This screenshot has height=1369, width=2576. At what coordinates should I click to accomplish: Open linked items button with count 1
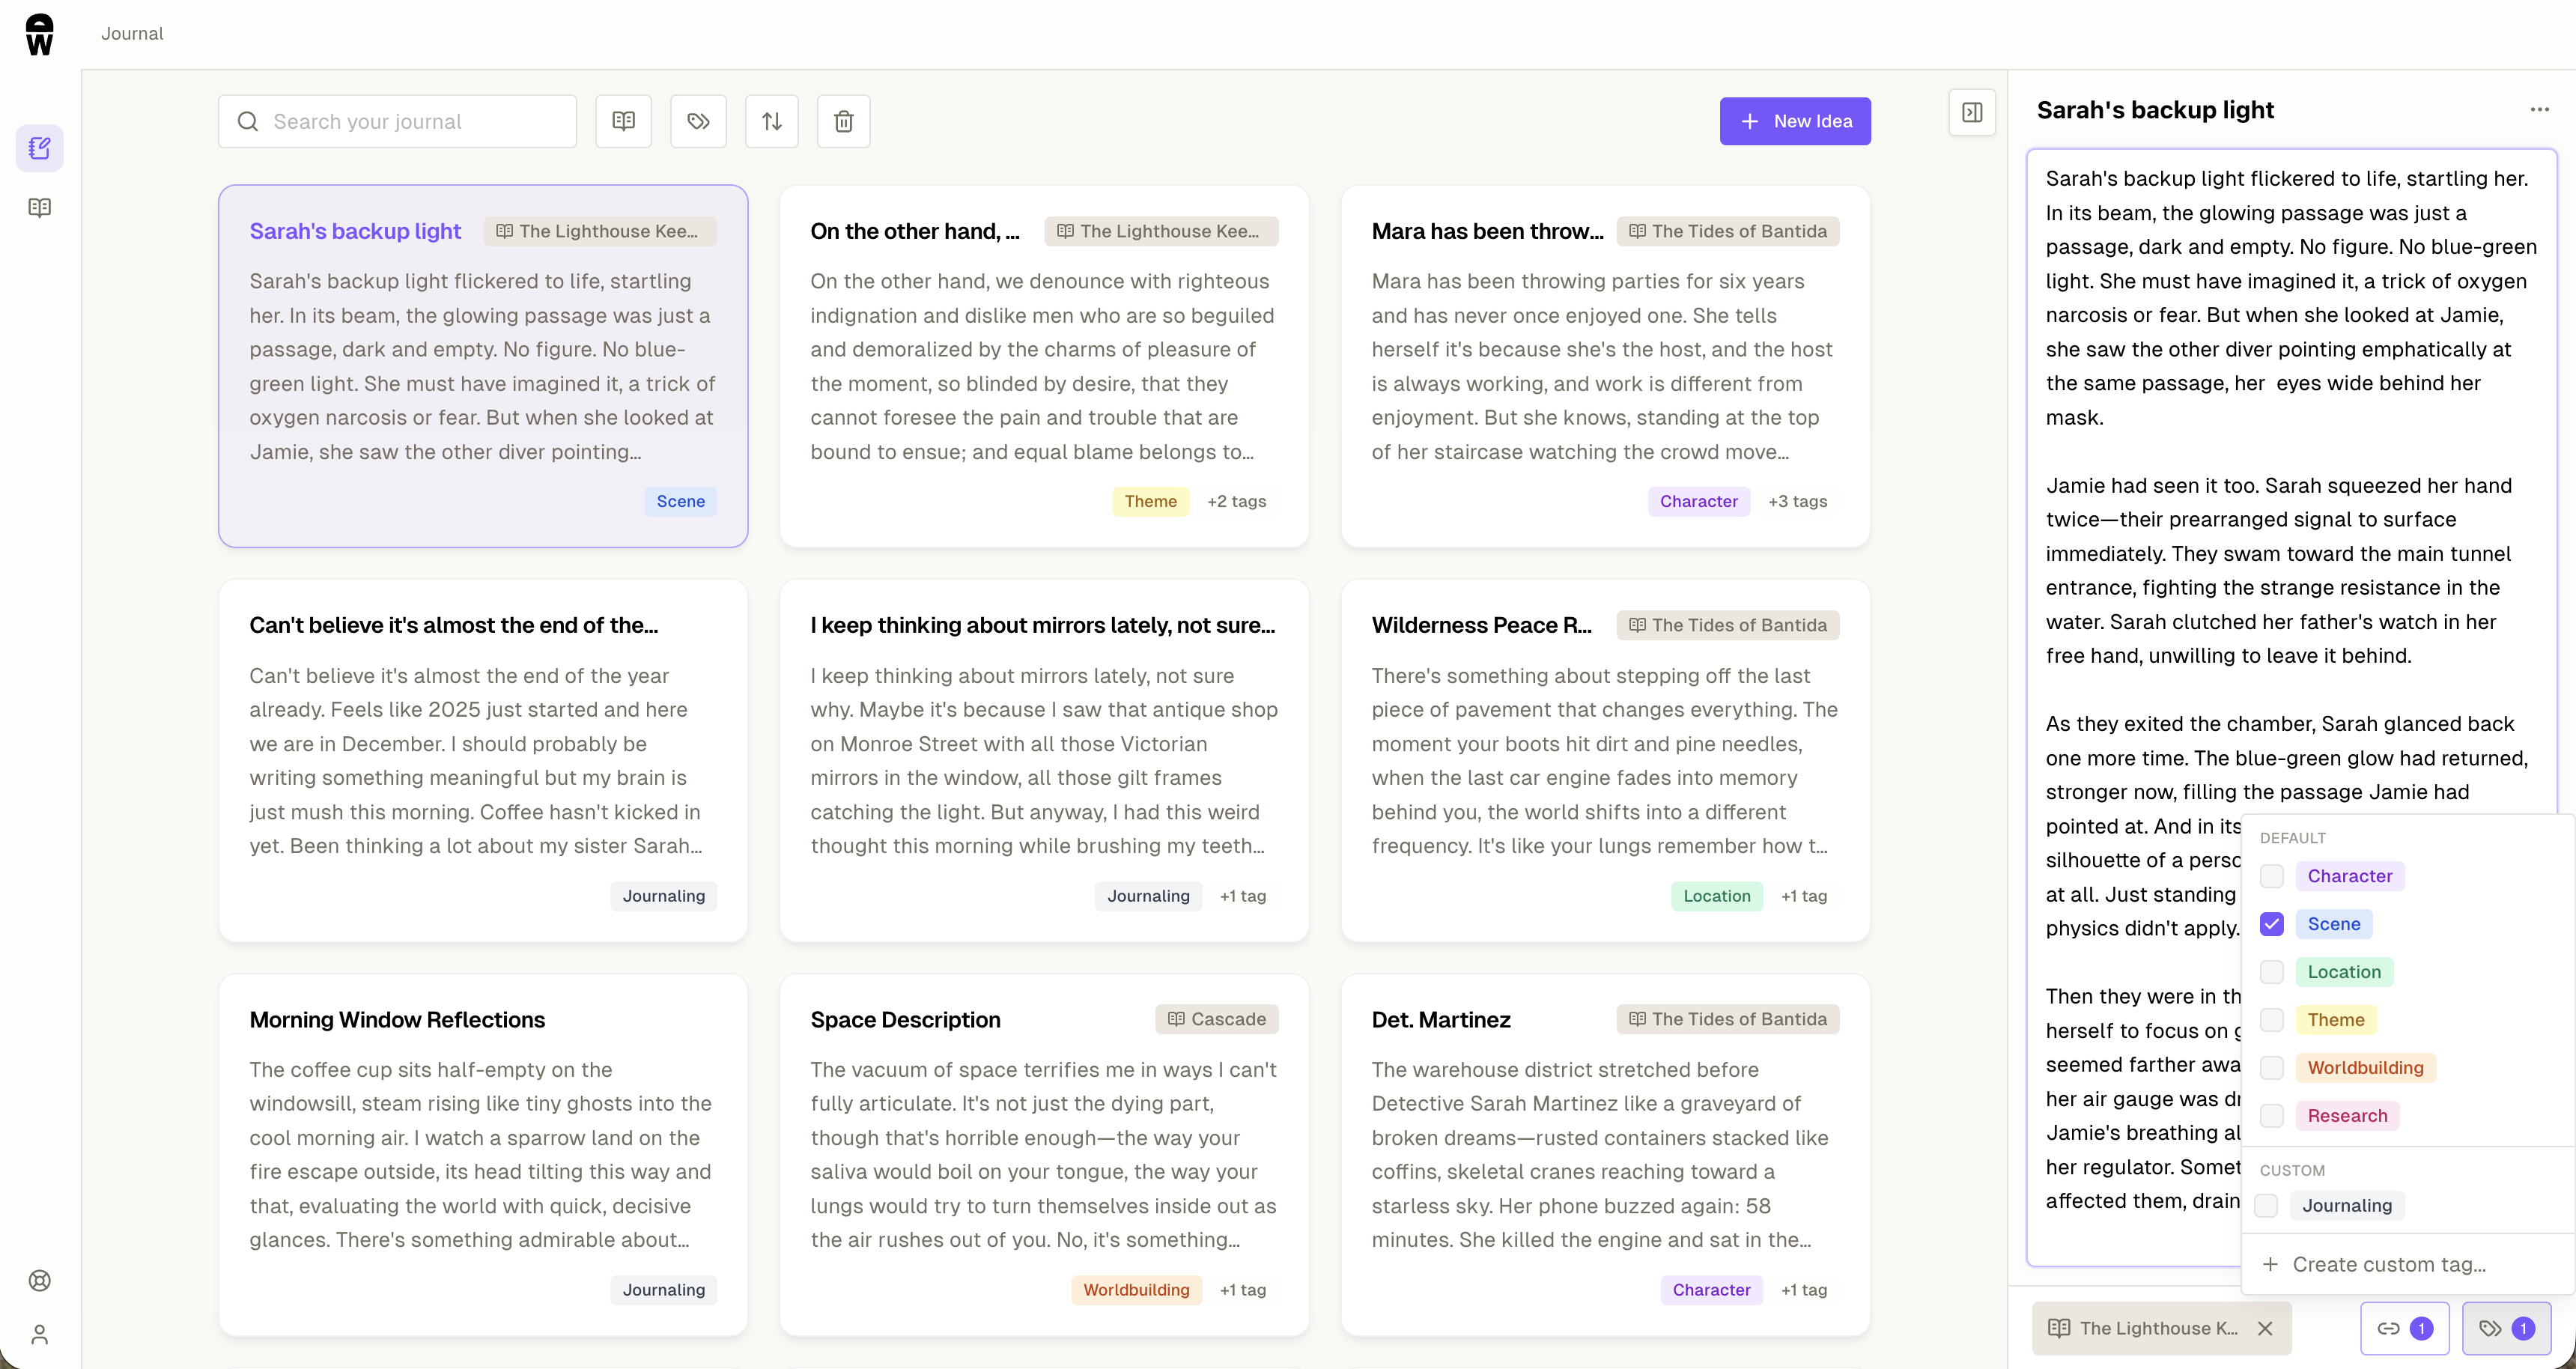(2405, 1328)
